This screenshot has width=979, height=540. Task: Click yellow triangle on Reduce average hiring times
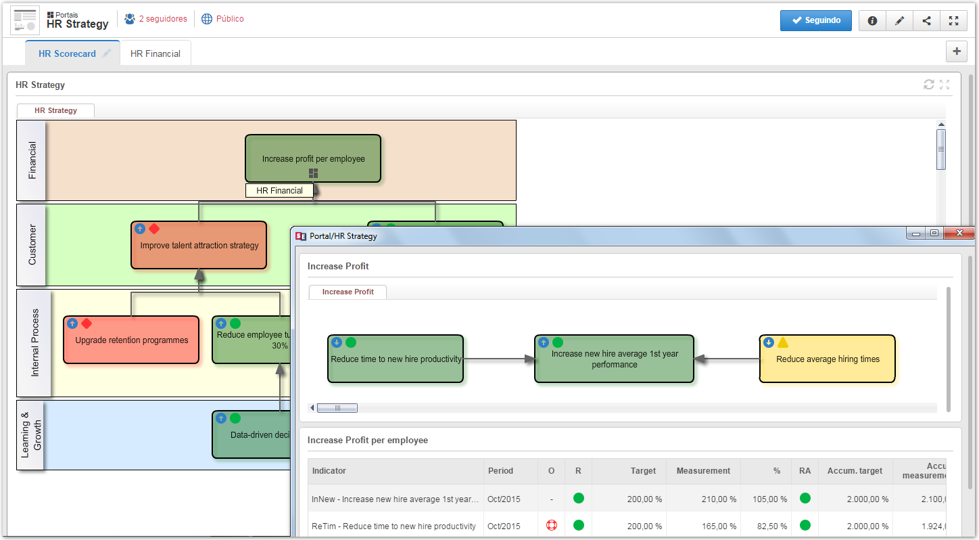(783, 342)
